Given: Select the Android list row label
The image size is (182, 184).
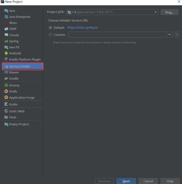Looking at the screenshot, I should pyautogui.click(x=15, y=53).
